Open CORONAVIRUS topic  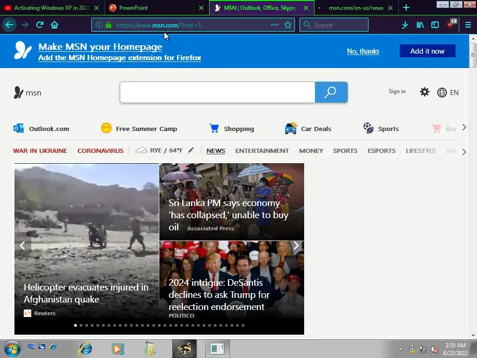coord(101,151)
